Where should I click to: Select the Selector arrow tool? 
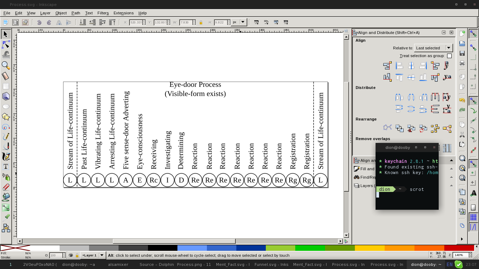click(x=6, y=34)
